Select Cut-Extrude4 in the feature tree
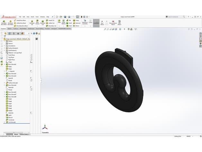This screenshot has width=202, height=152. (x=12, y=122)
